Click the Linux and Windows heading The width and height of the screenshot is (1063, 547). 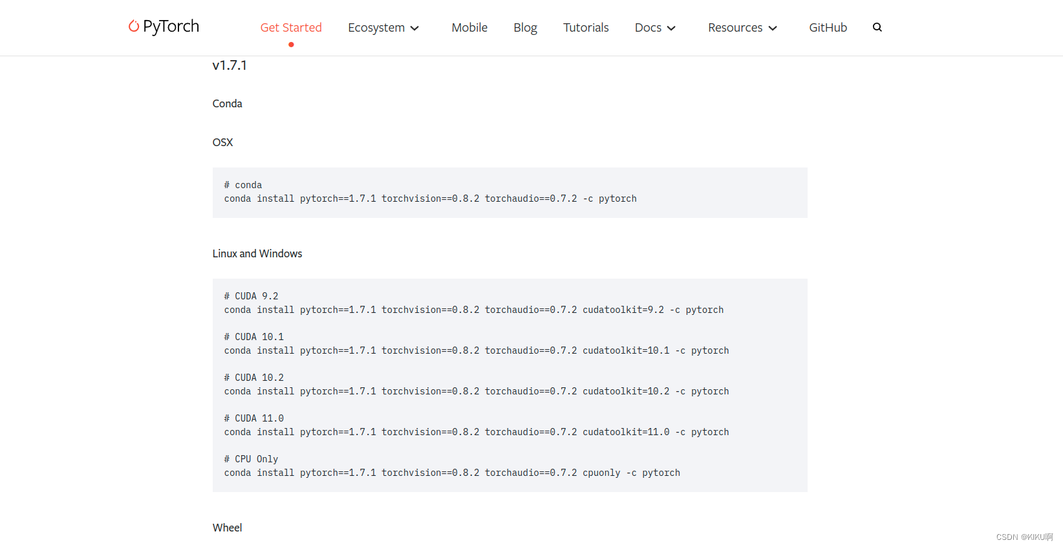coord(257,253)
